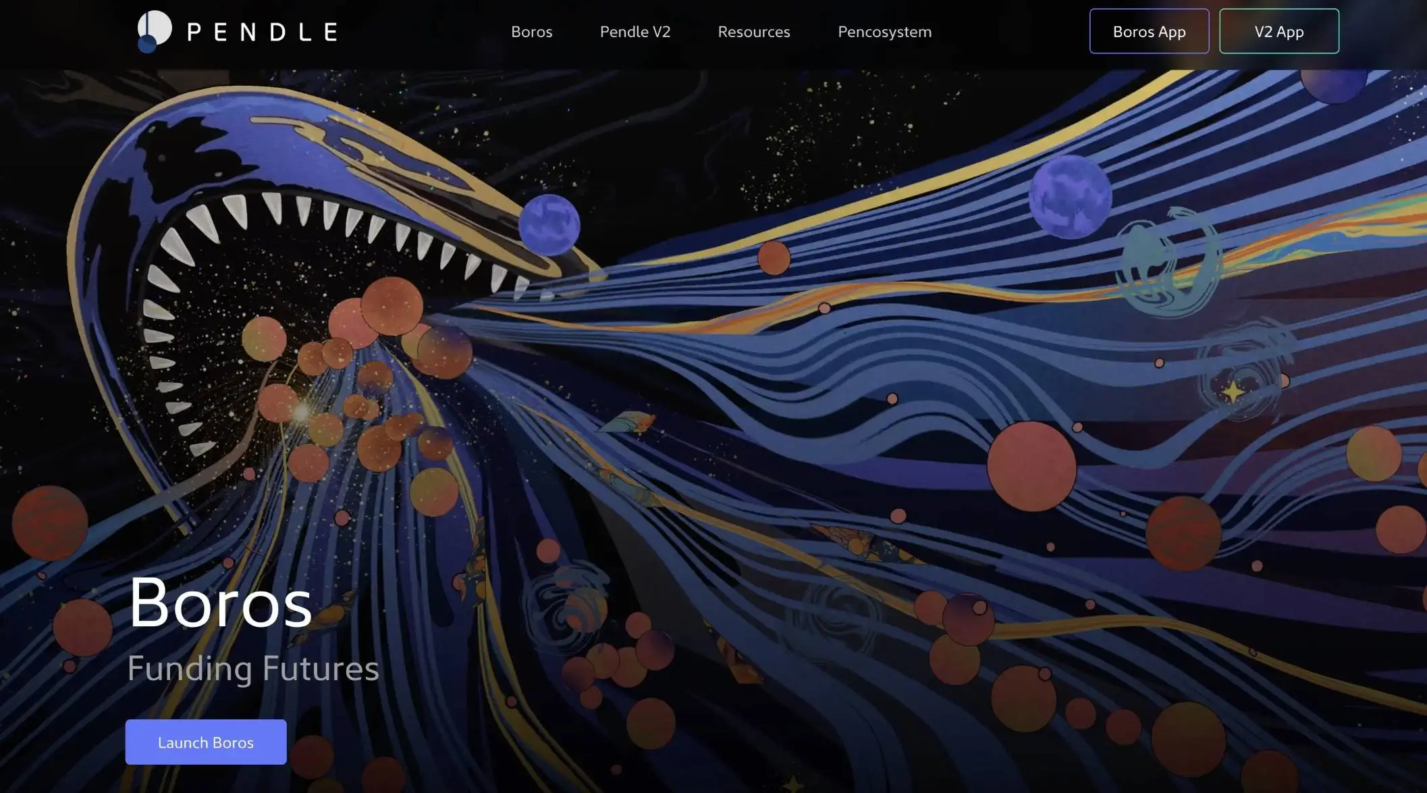The width and height of the screenshot is (1427, 793).
Task: Expand the Resources navigation menu
Action: (x=753, y=32)
